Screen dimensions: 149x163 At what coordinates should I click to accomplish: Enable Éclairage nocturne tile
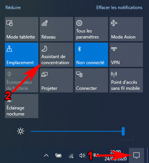[x=22, y=106]
